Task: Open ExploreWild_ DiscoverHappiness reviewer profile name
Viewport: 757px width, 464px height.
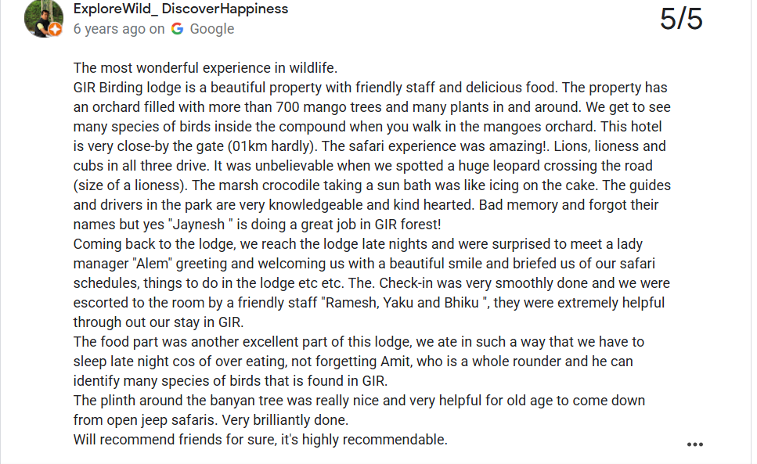Action: tap(181, 9)
